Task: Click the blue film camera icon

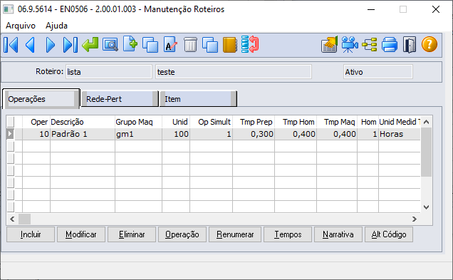Action: (350, 44)
